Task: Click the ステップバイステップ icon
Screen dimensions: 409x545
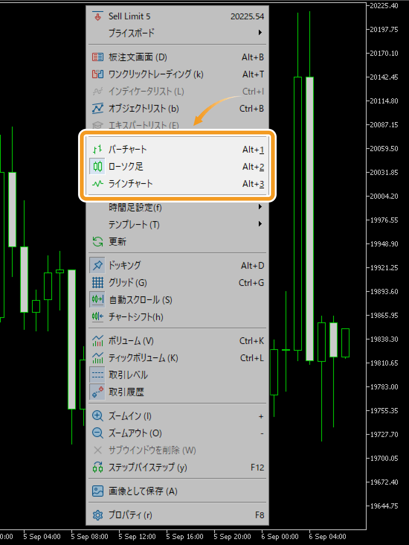Action: [x=98, y=467]
